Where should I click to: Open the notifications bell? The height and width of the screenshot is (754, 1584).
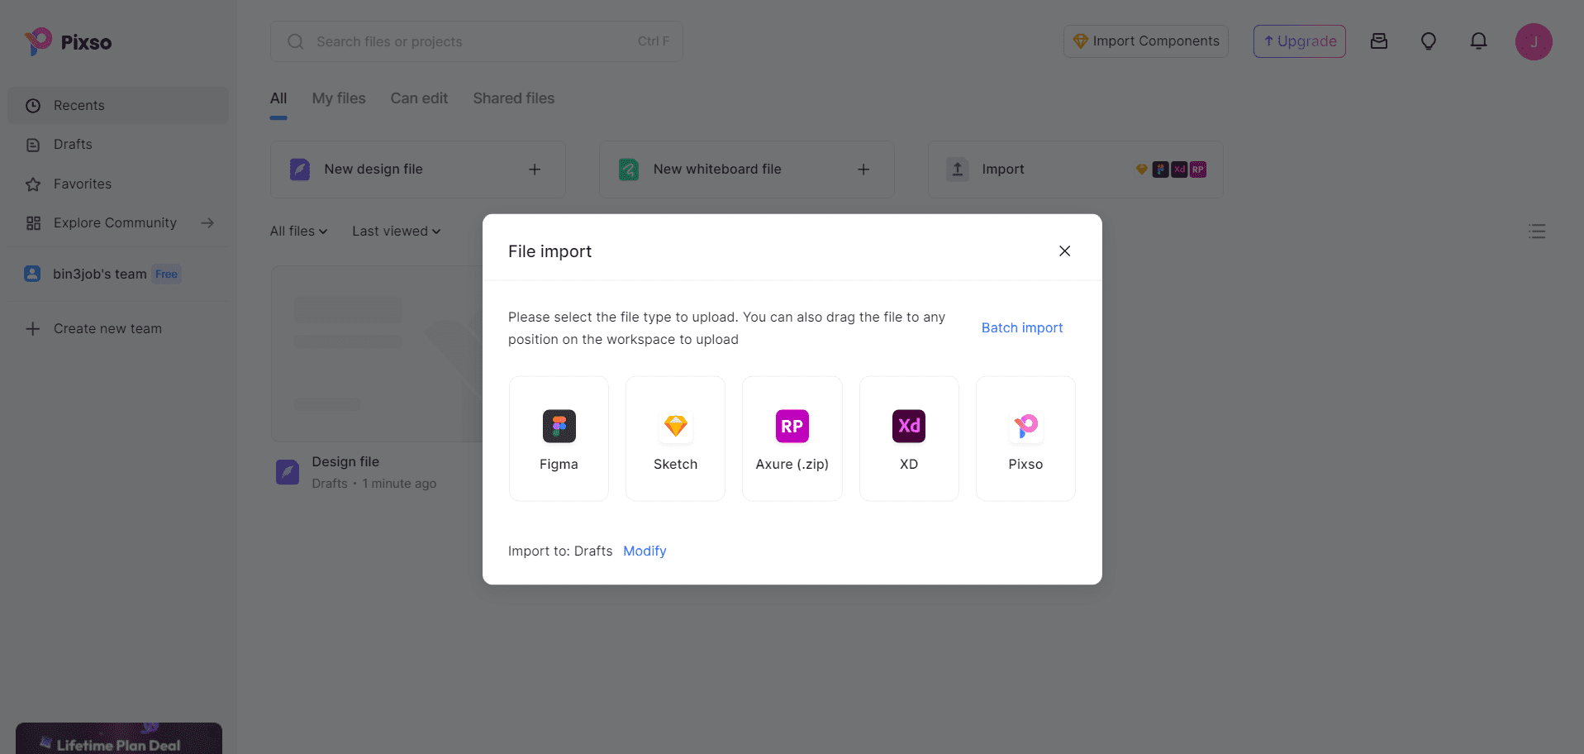(1478, 41)
